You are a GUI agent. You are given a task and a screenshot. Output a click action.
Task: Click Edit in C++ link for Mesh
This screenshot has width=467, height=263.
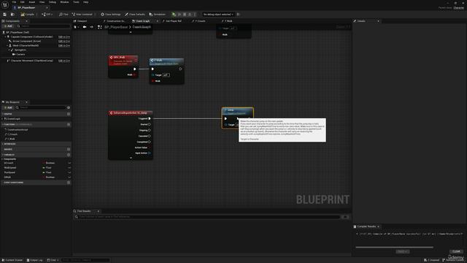64,45
